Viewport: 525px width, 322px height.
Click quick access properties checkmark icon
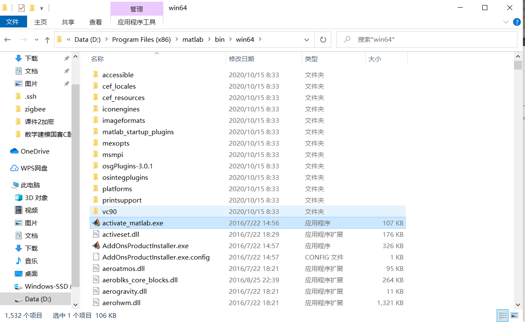(x=21, y=8)
